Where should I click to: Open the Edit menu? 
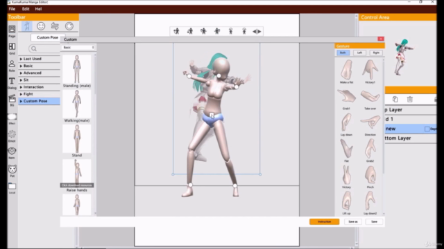pyautogui.click(x=26, y=9)
